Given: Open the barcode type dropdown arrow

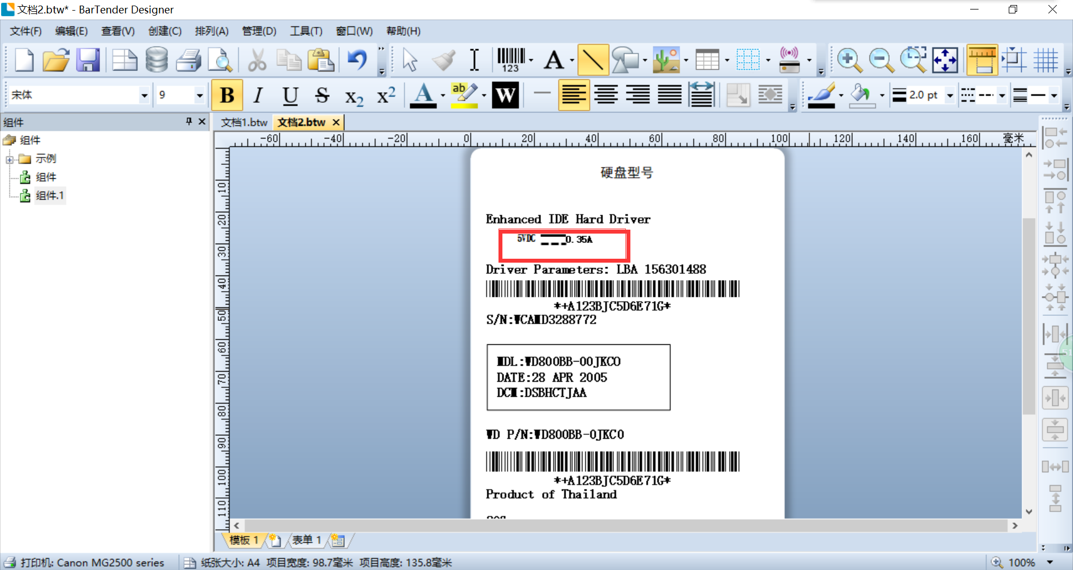Looking at the screenshot, I should [531, 60].
